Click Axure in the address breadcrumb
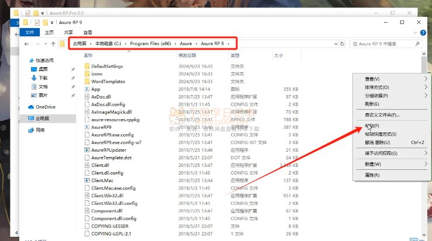 click(x=186, y=43)
